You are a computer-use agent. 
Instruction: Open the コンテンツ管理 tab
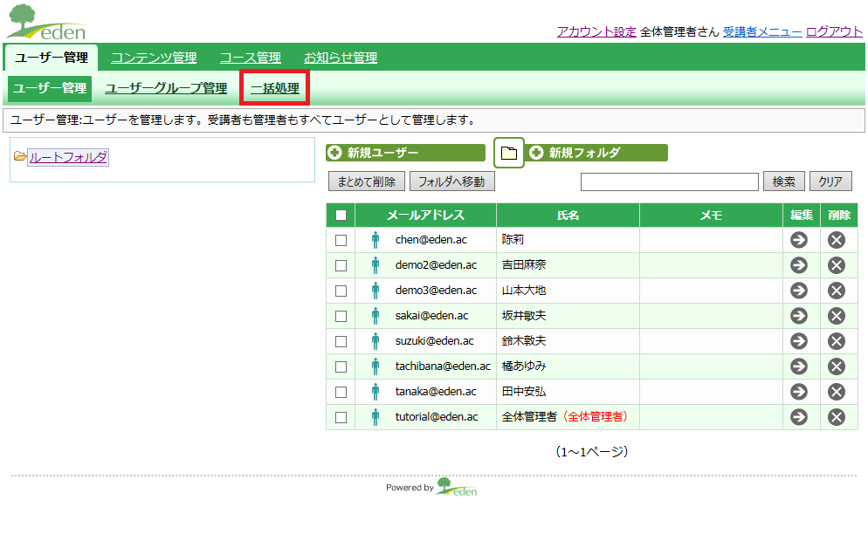154,58
